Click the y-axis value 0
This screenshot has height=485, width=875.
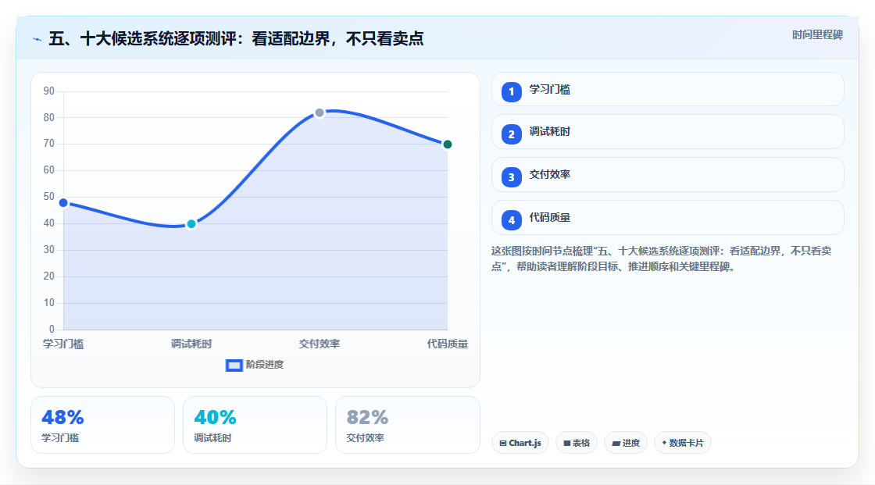(52, 330)
